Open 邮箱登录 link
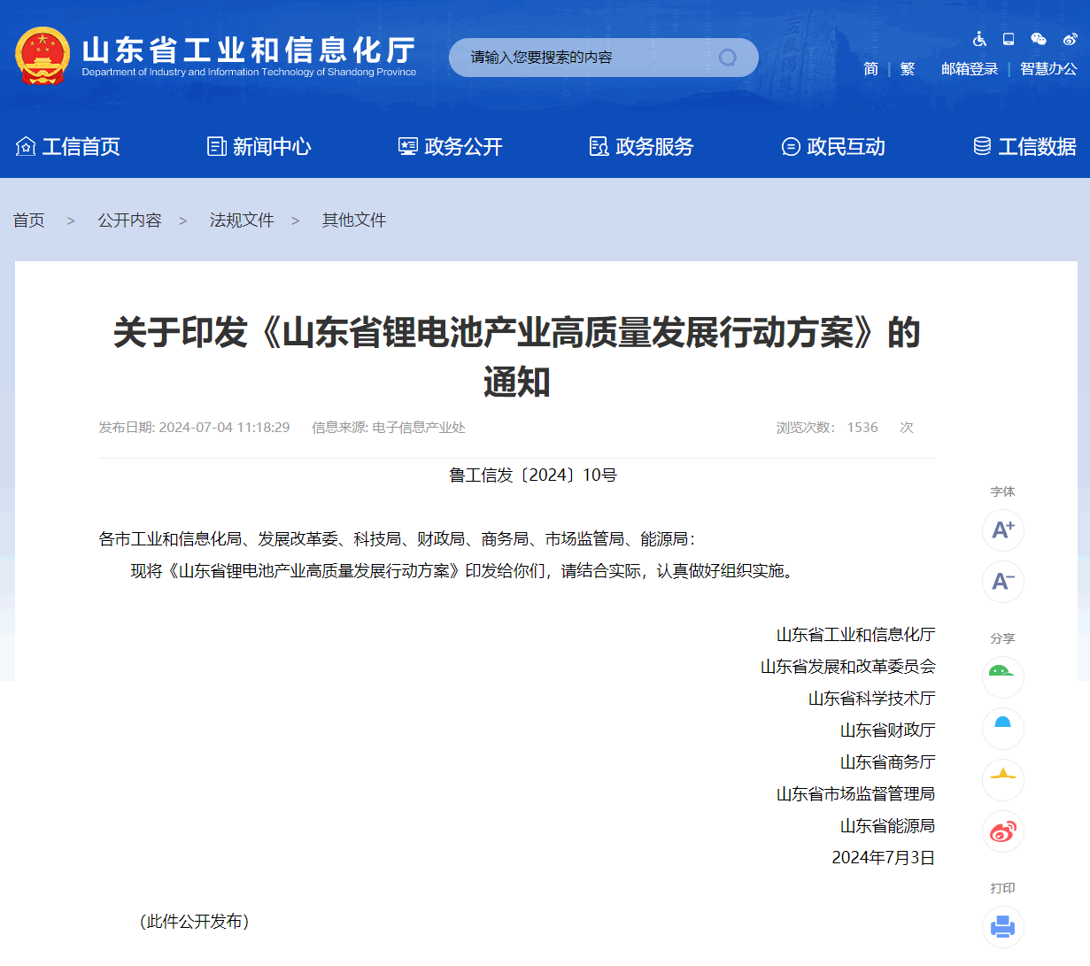The width and height of the screenshot is (1090, 966). (970, 69)
